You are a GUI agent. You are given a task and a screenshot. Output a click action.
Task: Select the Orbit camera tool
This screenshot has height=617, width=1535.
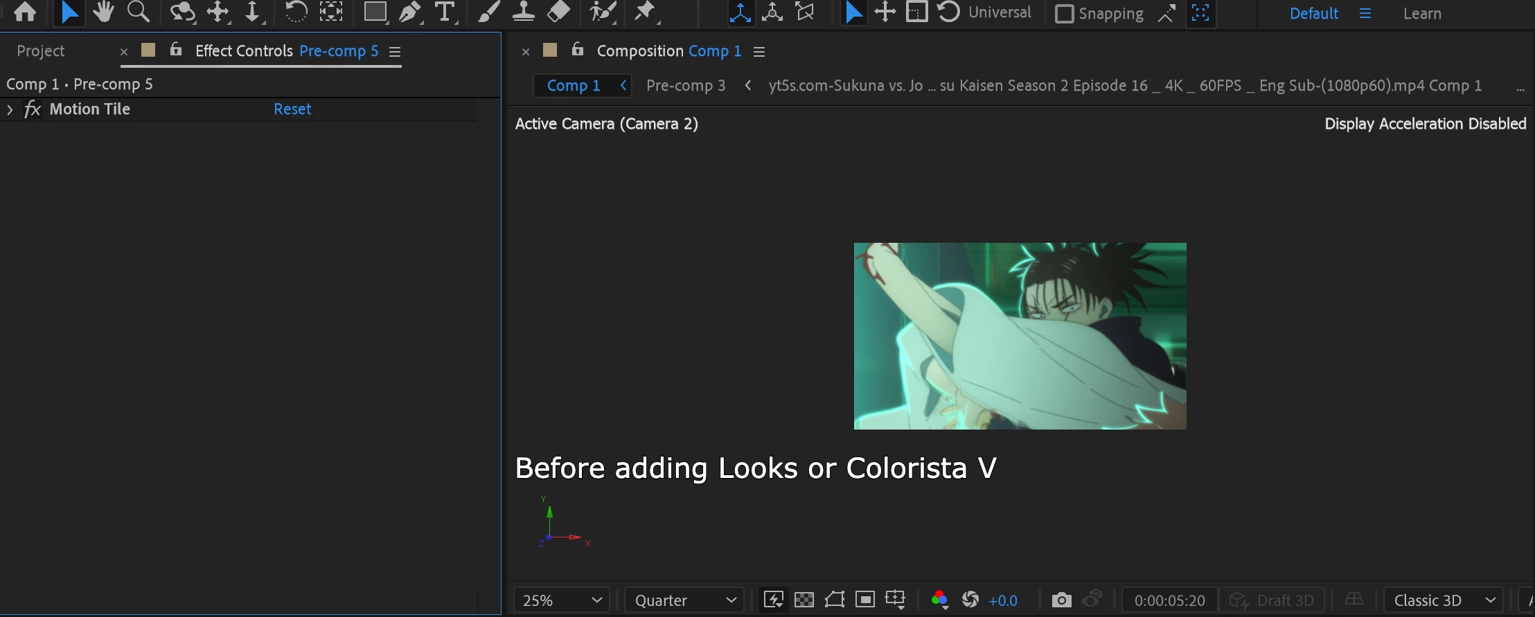183,12
